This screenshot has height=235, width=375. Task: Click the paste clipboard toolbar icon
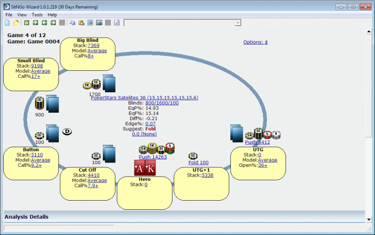click(x=81, y=23)
